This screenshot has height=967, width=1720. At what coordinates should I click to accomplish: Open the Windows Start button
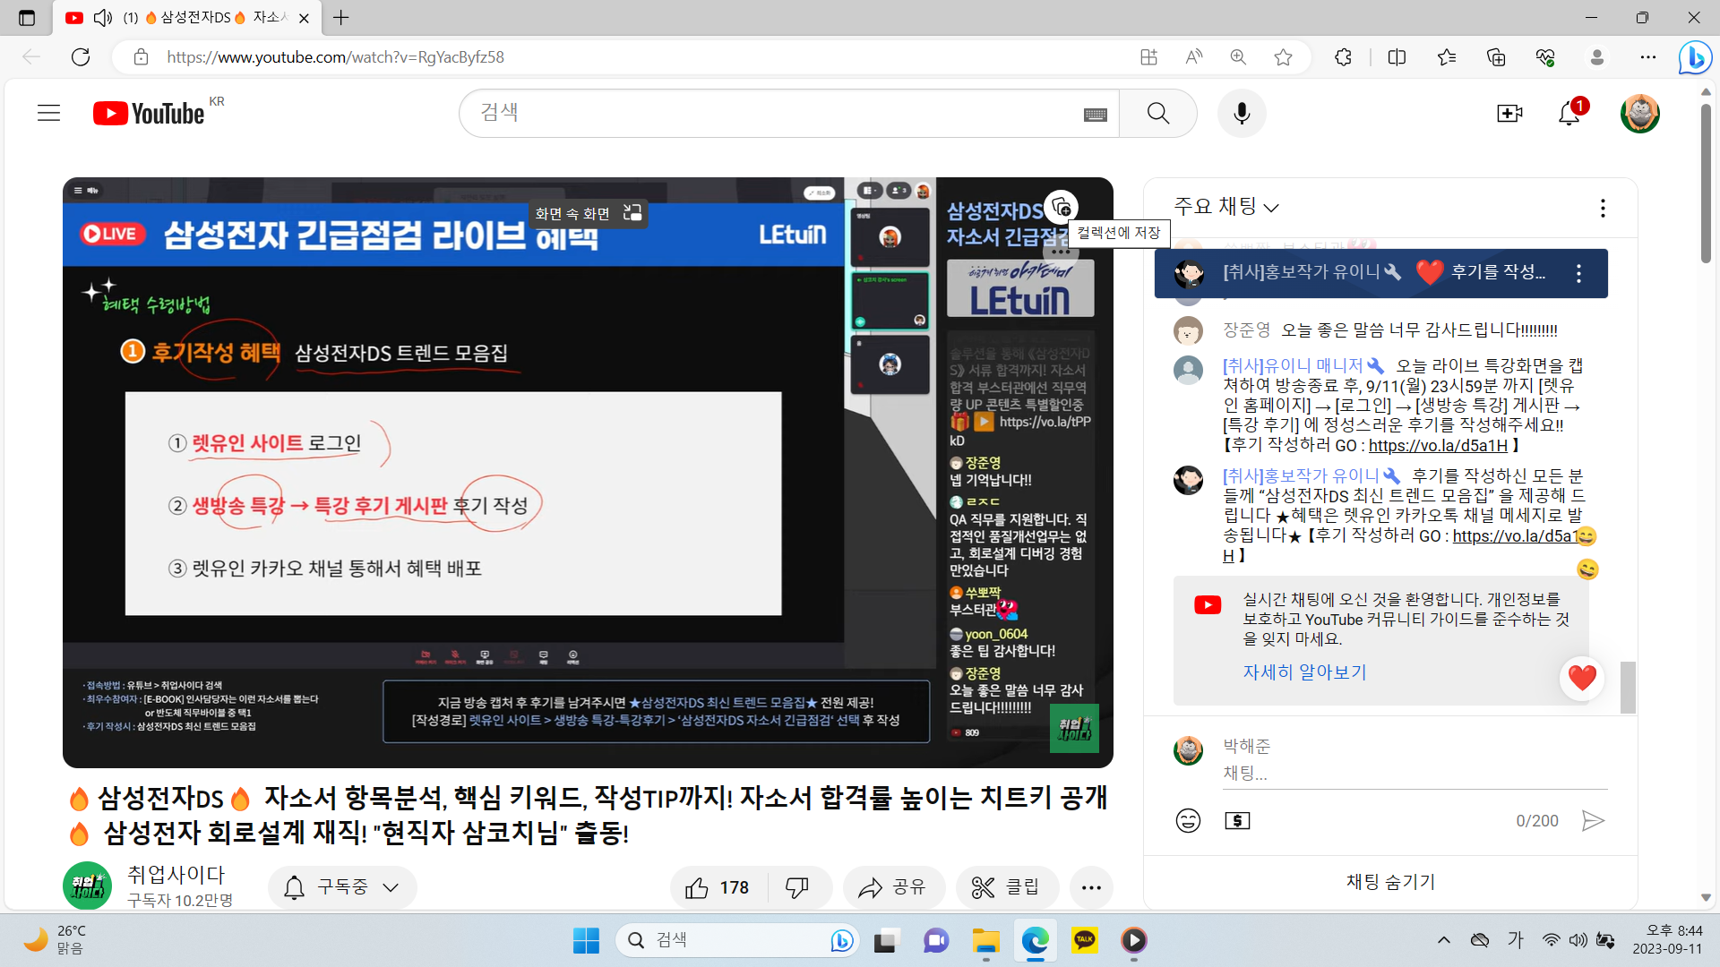tap(586, 940)
